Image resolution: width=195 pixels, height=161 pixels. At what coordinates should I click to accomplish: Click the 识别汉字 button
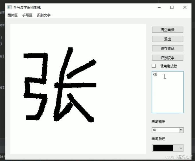click(x=168, y=58)
